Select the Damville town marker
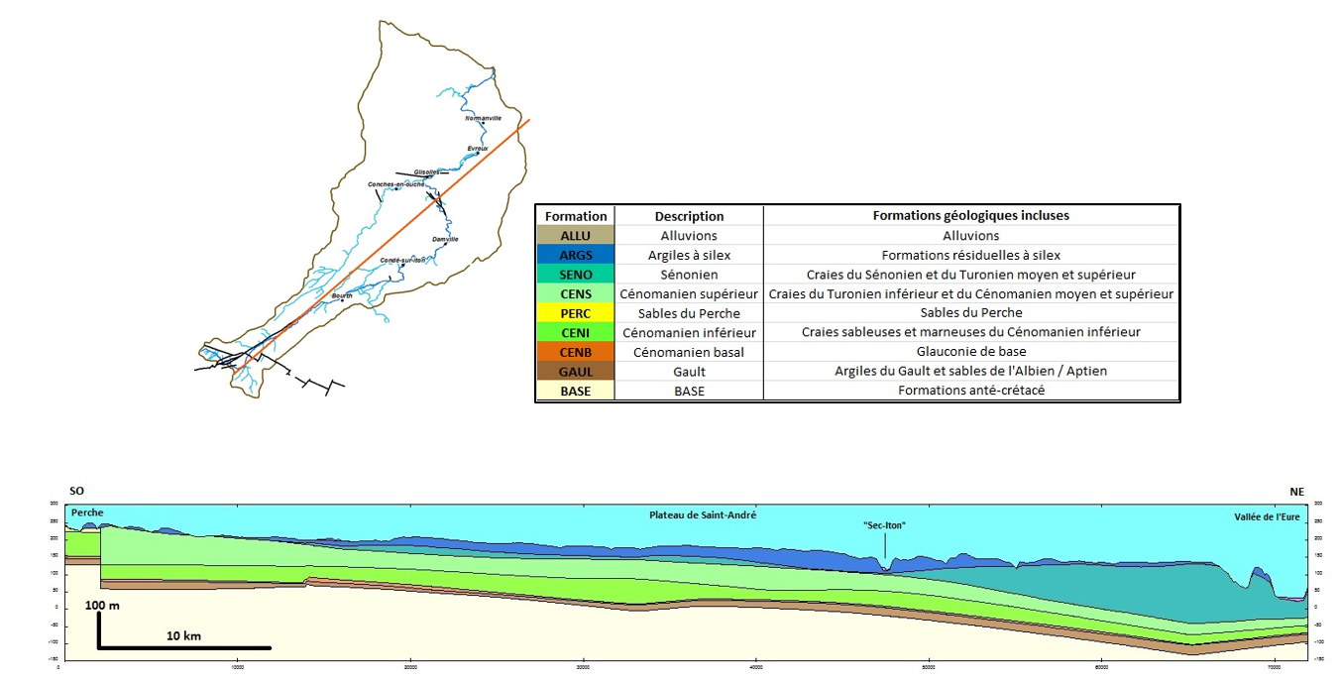This screenshot has width=1339, height=682. click(446, 243)
